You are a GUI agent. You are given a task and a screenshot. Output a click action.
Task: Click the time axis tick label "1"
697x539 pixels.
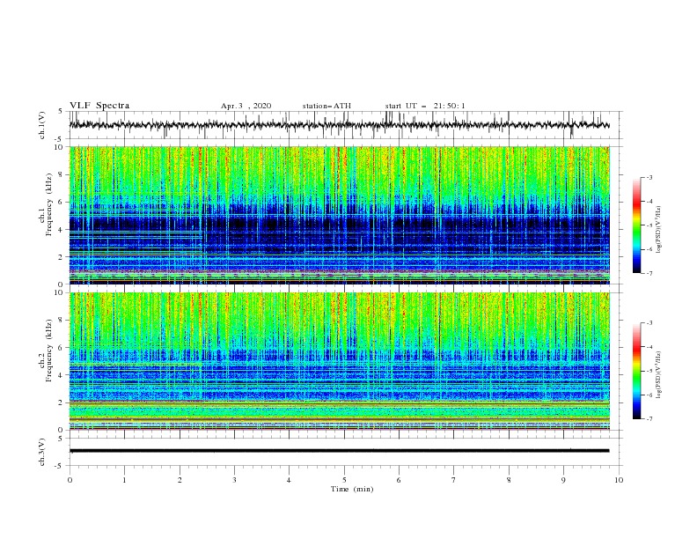tap(124, 480)
